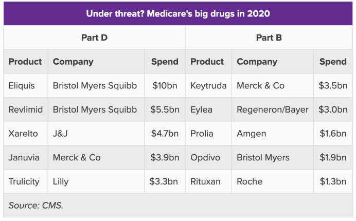Click the Keytruda product cell
Viewport: 356px width, 221px height.
(x=208, y=86)
